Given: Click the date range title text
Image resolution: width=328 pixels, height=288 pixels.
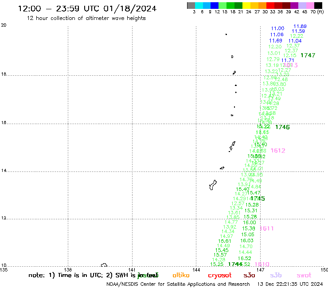Looking at the screenshot, I should 87,8.
